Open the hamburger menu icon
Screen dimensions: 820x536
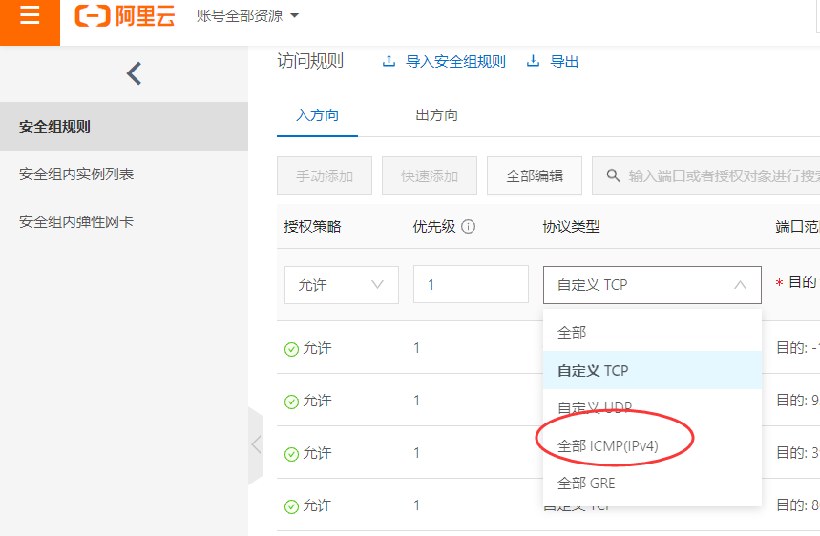click(30, 17)
